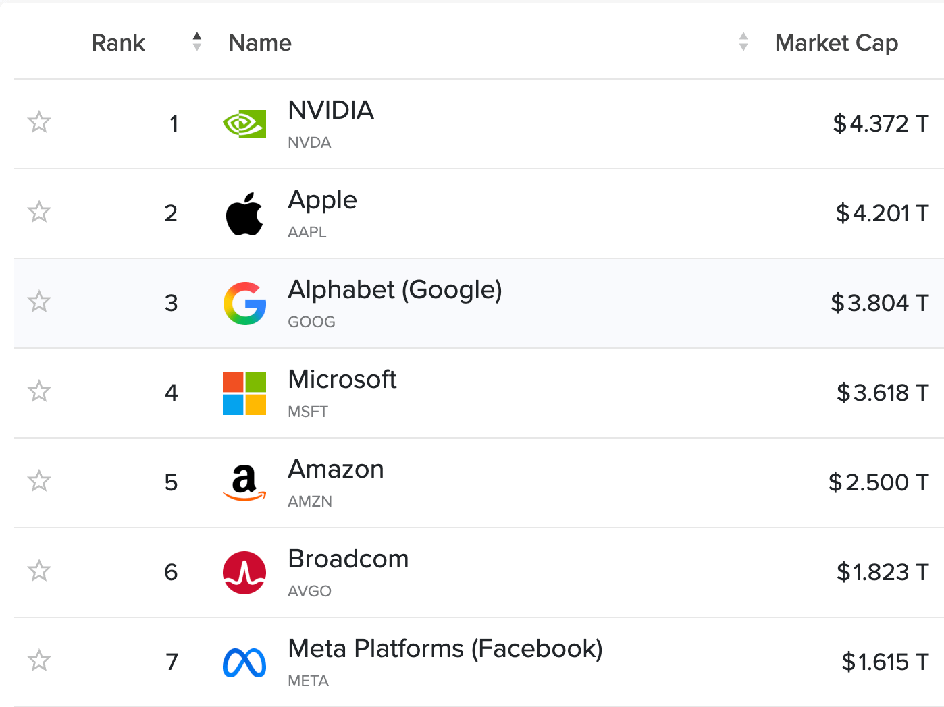Star NVIDIA as a favorite
Image resolution: width=944 pixels, height=707 pixels.
pos(39,122)
